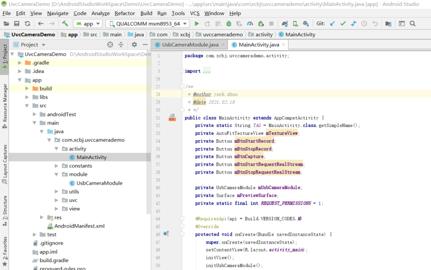Open the QUALCOMM device selector dropdown
This screenshot has height=270, width=431.
pyautogui.click(x=147, y=24)
